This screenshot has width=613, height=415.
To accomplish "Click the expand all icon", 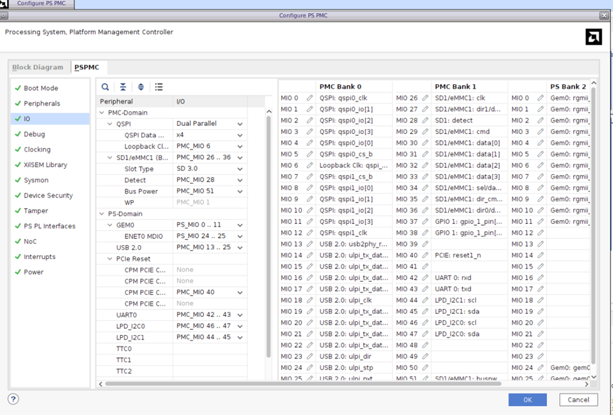I will 141,87.
